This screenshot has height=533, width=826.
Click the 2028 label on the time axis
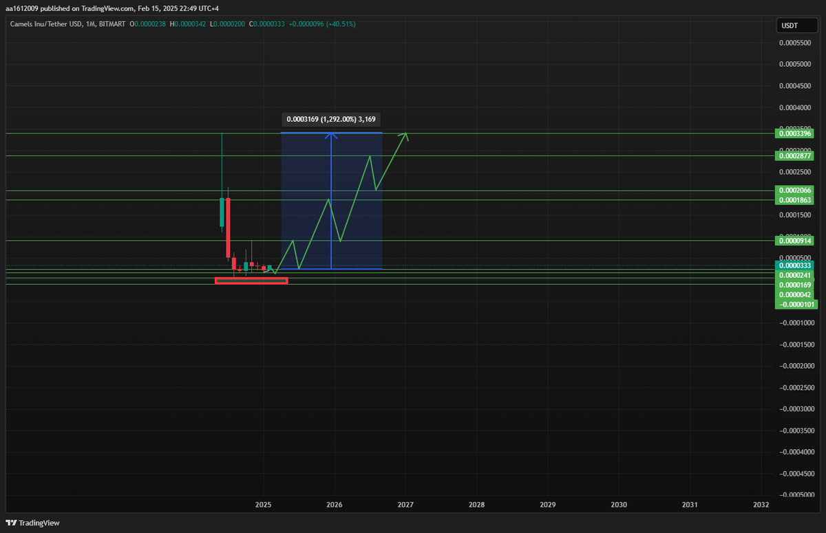476,505
